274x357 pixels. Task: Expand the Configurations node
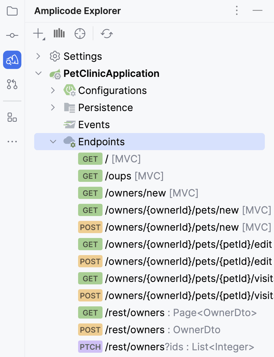point(53,91)
